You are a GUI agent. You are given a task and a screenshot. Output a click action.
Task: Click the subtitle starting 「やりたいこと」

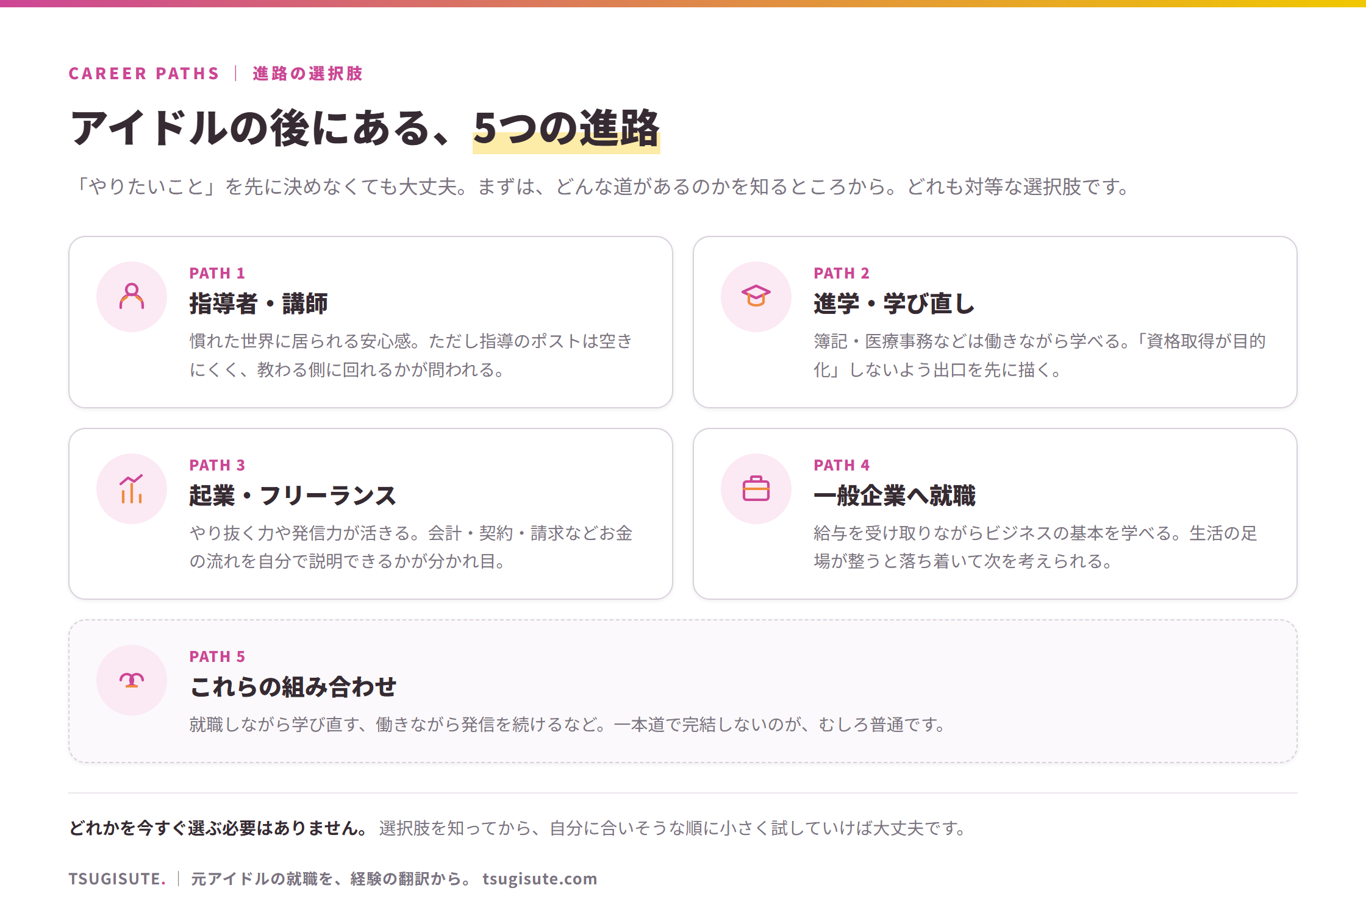(601, 187)
